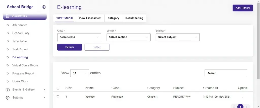Screen dimensions: 260x108
Task: Click the Settings gear icon
Action: click(x=7, y=98)
